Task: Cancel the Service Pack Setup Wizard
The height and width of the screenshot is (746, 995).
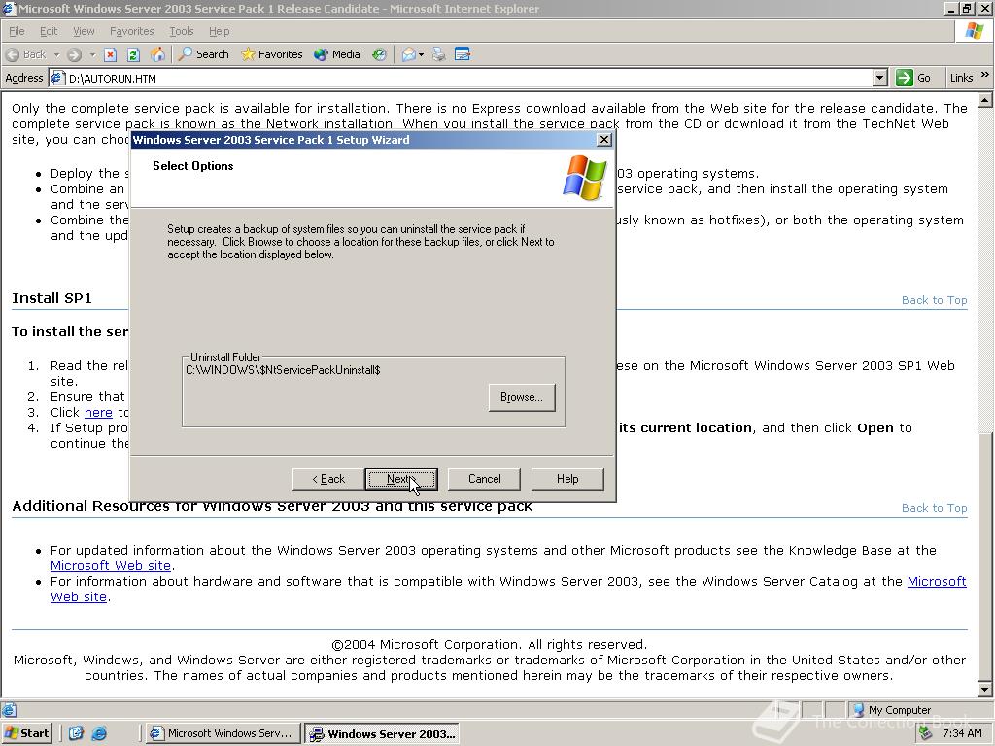Action: [484, 479]
